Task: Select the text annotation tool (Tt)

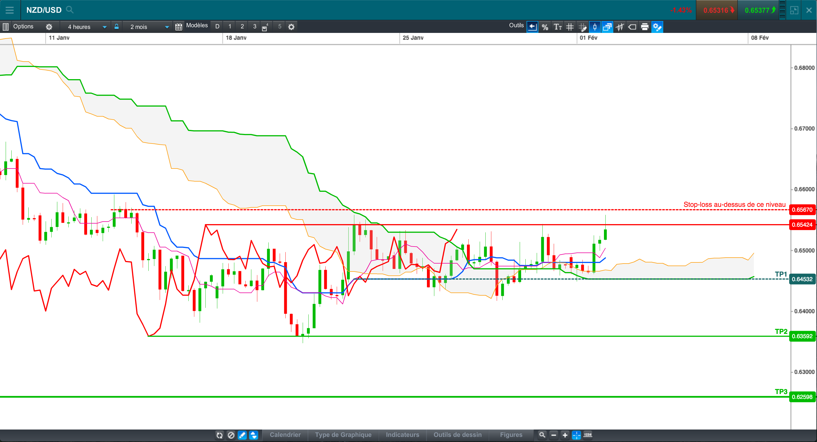Action: tap(557, 27)
